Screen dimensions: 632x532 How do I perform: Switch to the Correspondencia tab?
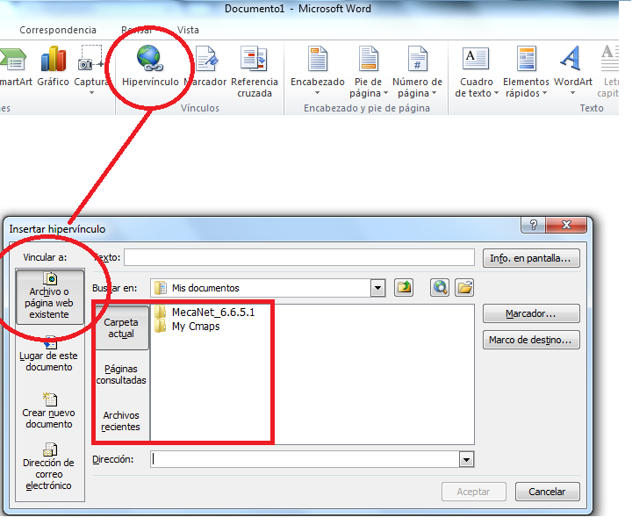point(58,30)
